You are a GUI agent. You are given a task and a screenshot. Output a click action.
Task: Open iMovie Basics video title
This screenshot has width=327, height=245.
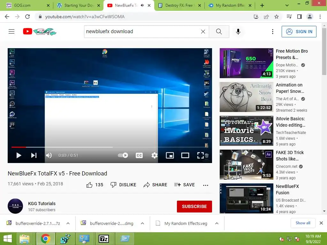pos(291,122)
